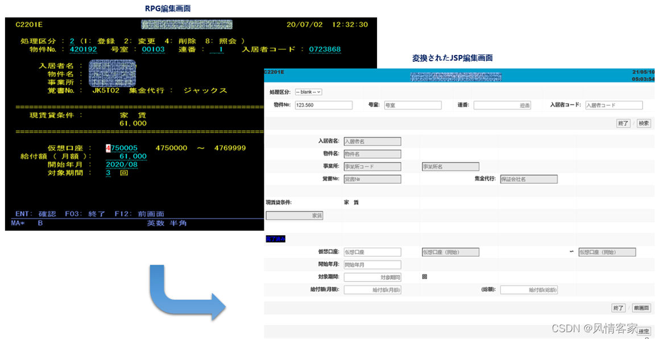Click 入居者コード value 0723868 in RPG screen
658x339 pixels.
(x=325, y=50)
